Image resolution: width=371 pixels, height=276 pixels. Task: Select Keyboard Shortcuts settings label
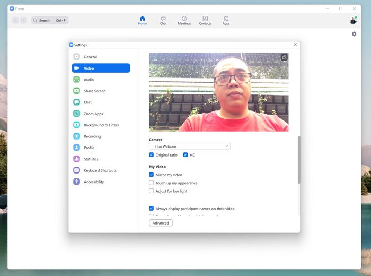(x=100, y=170)
